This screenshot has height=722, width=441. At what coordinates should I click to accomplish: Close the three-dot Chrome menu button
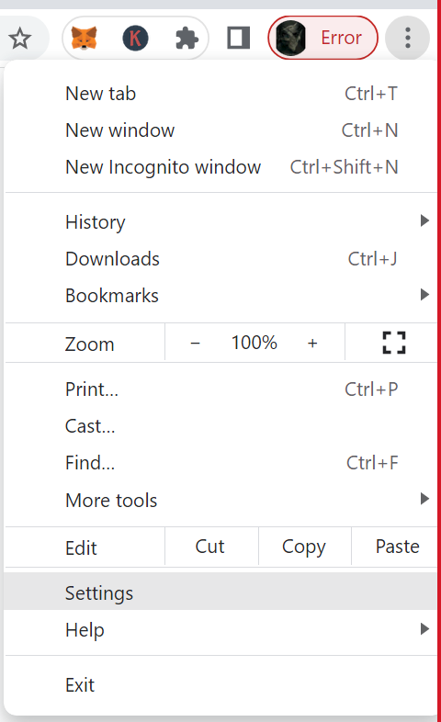(407, 38)
